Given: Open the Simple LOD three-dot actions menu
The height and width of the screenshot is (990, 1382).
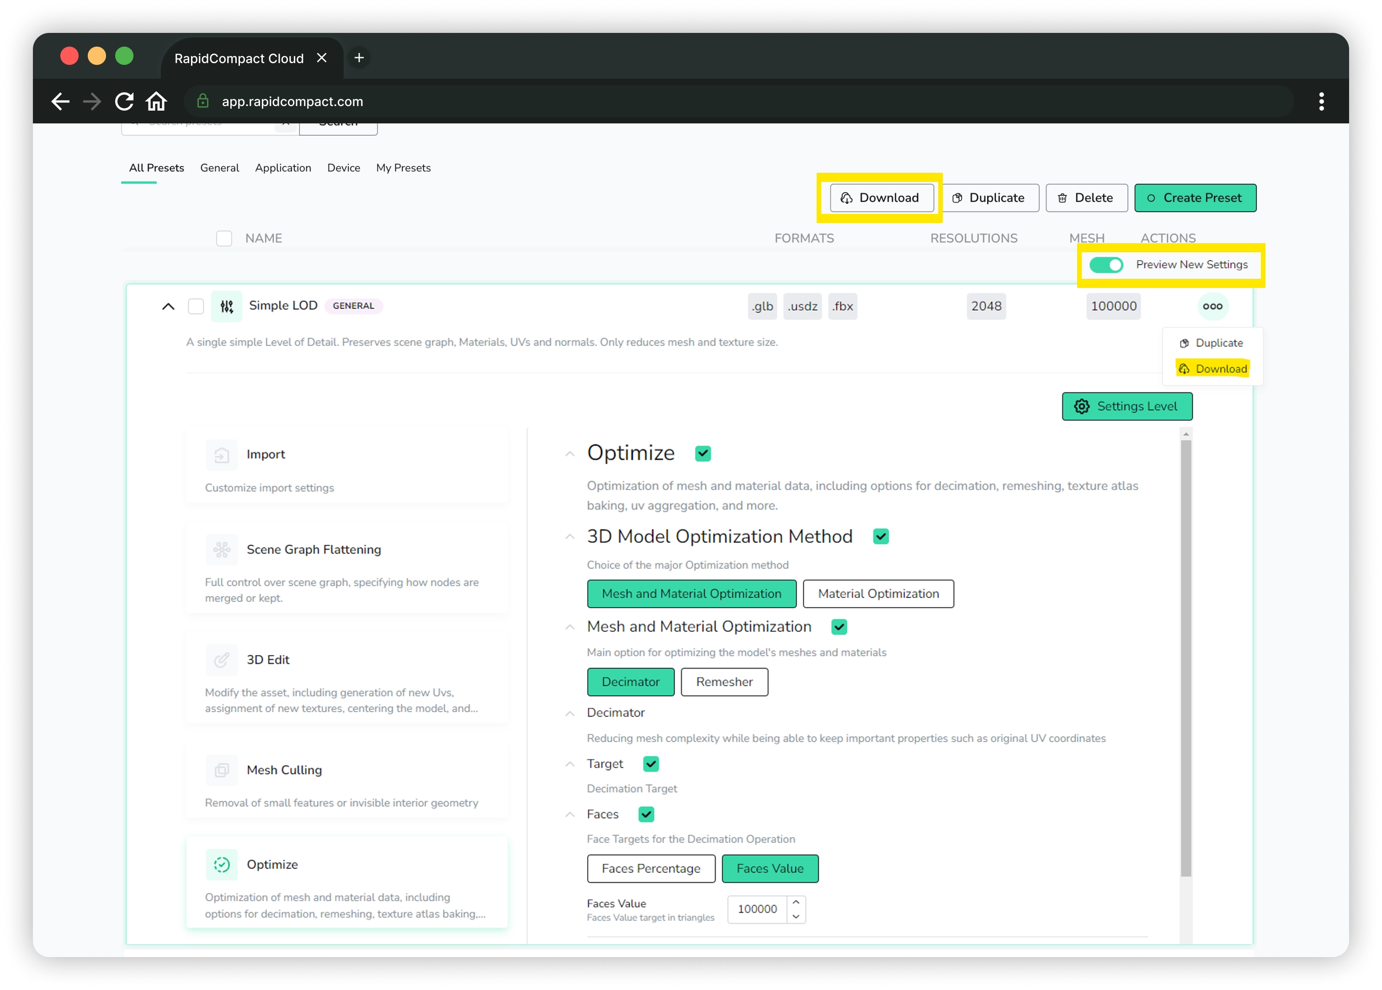Looking at the screenshot, I should [x=1212, y=306].
